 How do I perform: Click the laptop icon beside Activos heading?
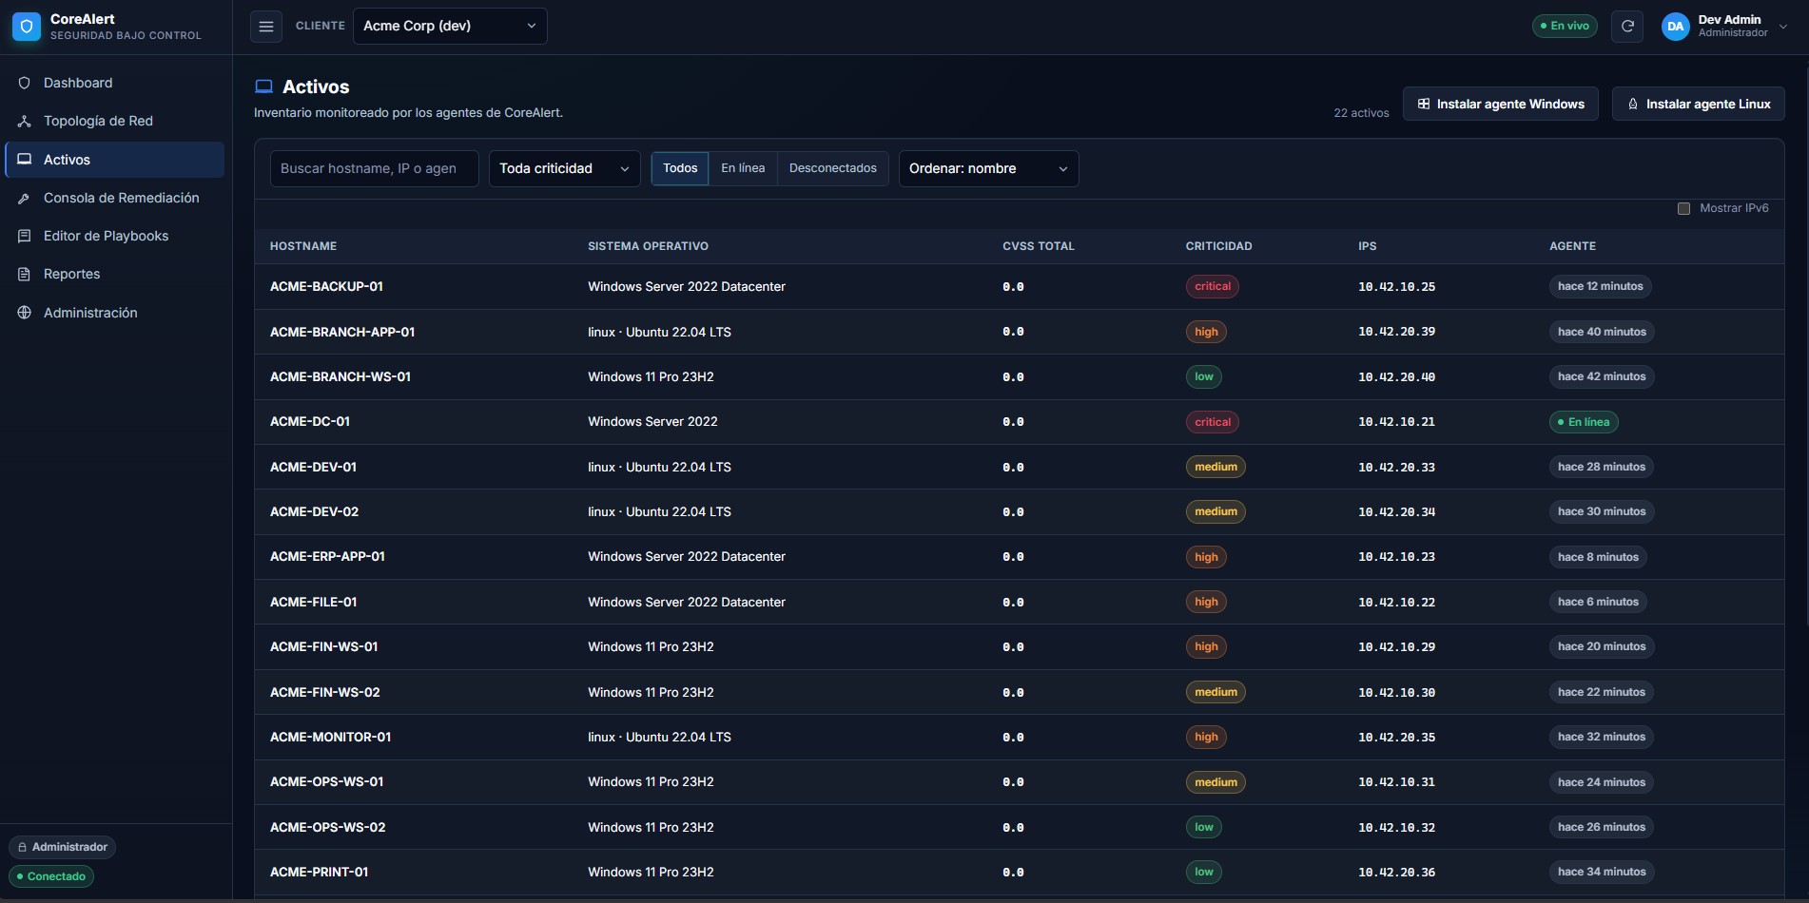pyautogui.click(x=263, y=86)
